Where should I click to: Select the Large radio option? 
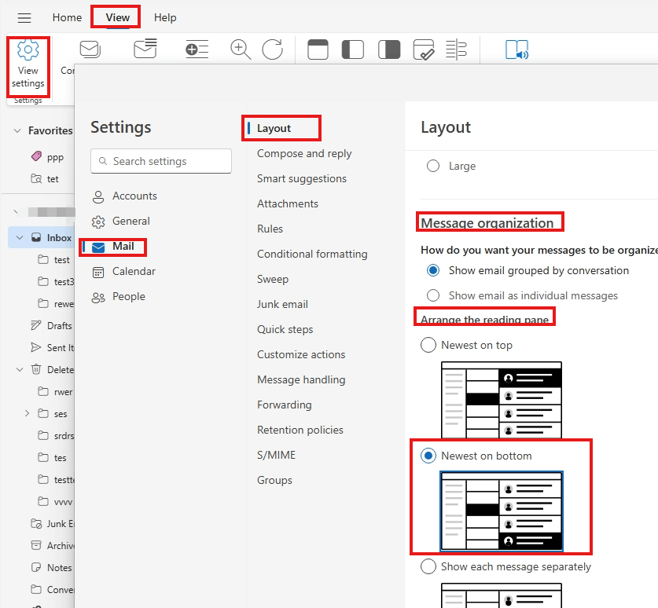coord(433,166)
